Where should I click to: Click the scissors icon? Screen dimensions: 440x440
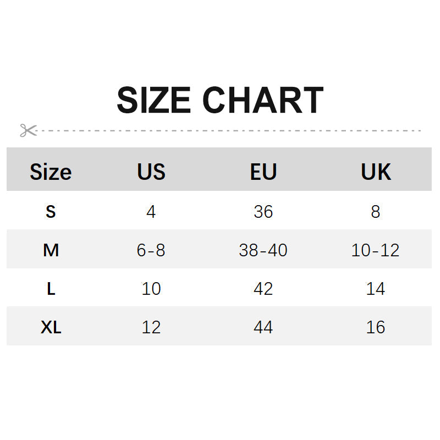click(28, 130)
